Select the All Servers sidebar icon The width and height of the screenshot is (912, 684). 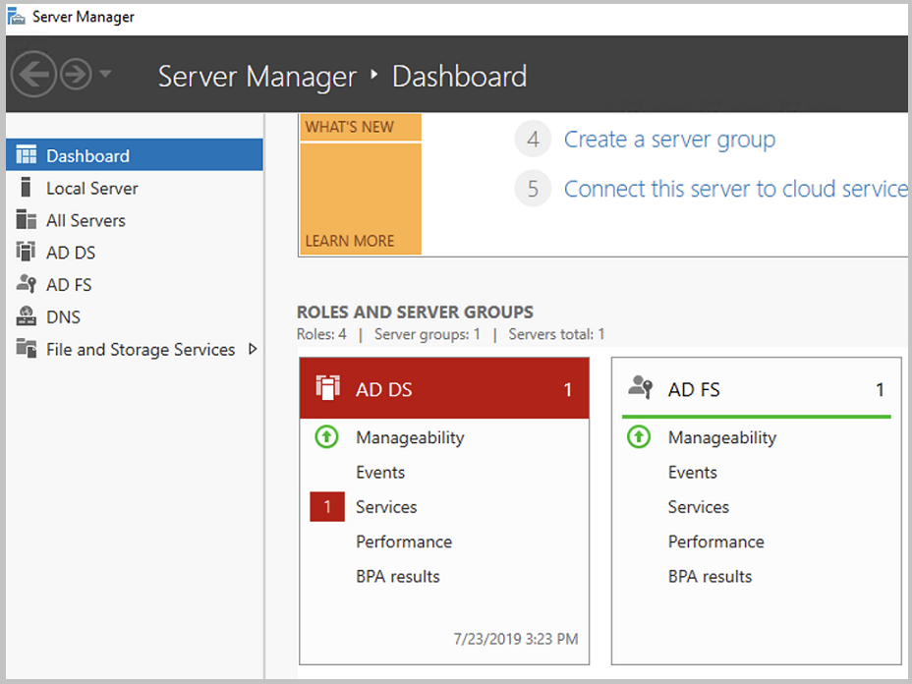pos(28,220)
